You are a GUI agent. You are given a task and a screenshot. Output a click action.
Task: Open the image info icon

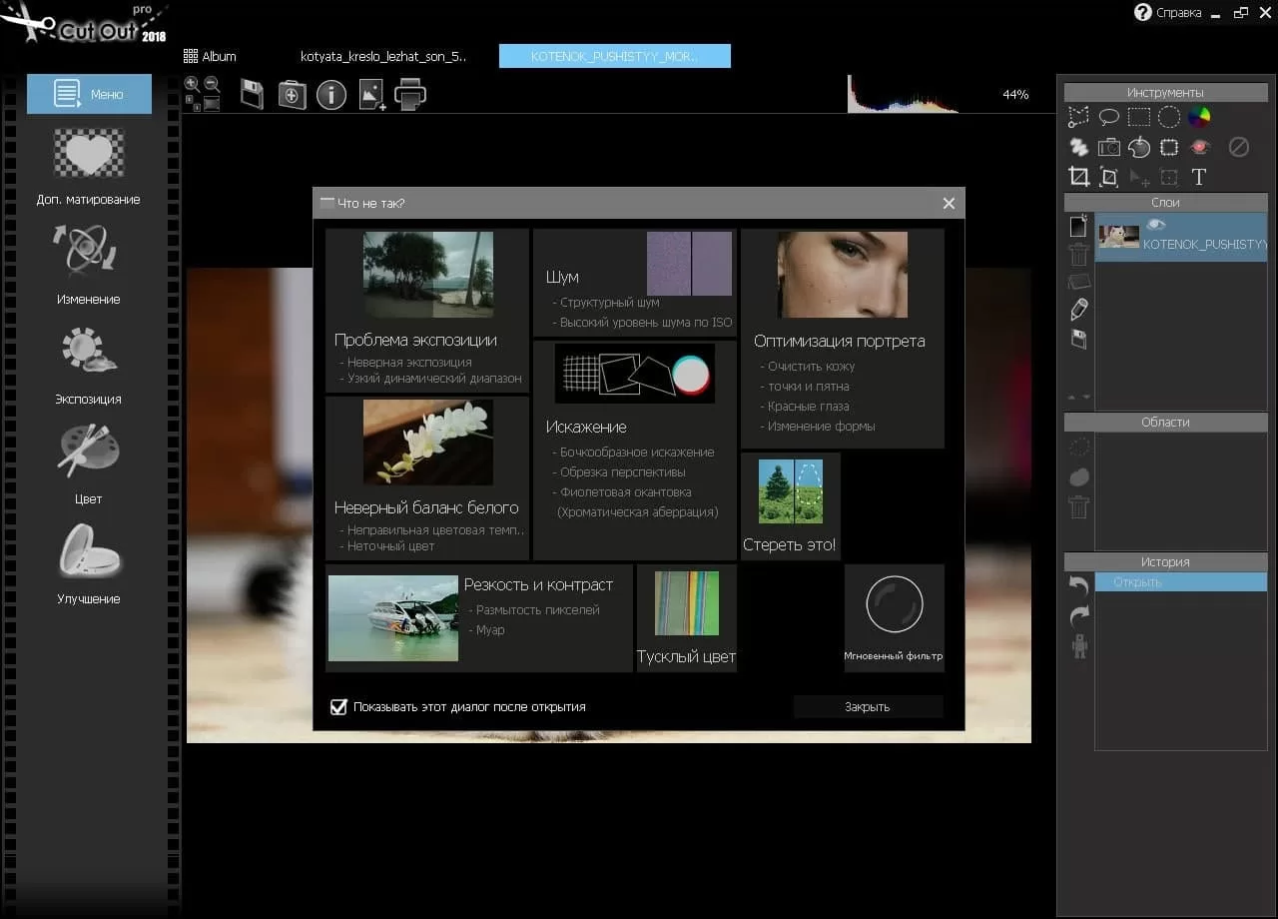click(331, 95)
